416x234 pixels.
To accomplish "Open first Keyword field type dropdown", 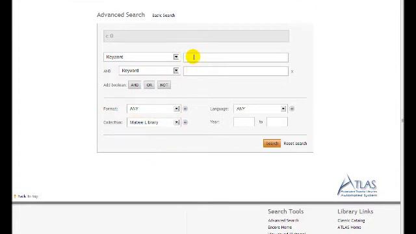I will click(x=142, y=57).
